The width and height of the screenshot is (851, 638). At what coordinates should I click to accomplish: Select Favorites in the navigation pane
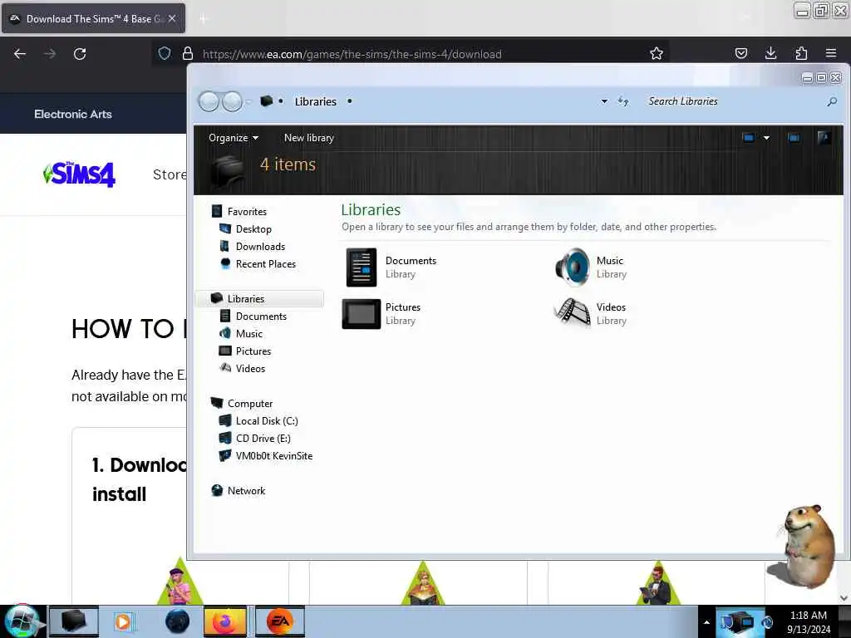pos(247,212)
